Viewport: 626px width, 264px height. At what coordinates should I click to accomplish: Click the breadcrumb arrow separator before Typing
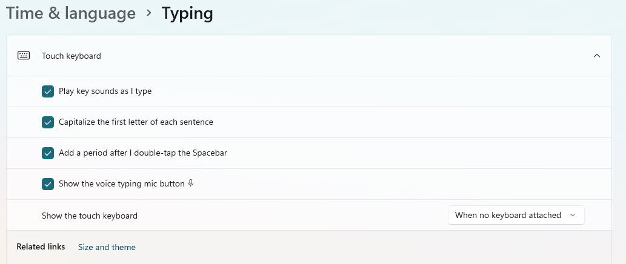(x=149, y=13)
